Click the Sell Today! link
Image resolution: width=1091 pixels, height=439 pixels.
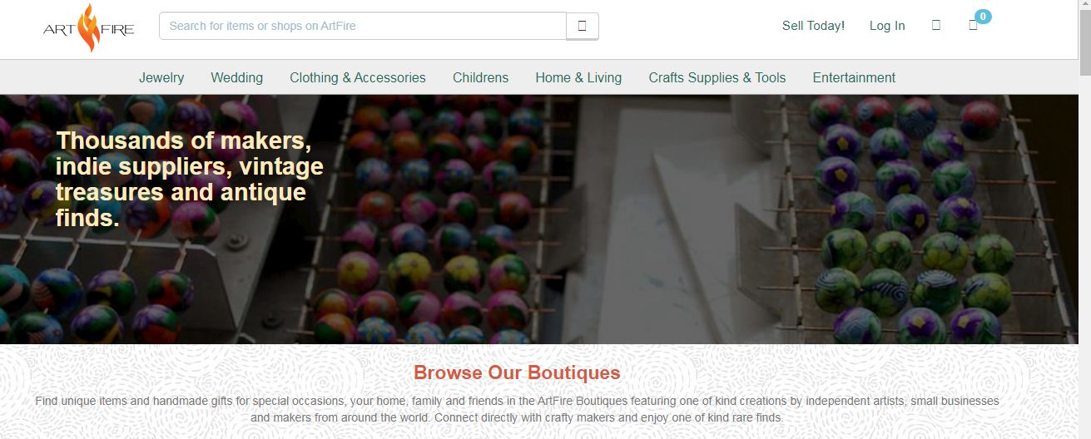point(813,26)
